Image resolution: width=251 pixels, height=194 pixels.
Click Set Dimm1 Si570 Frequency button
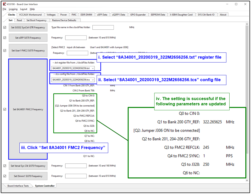pyautogui.click(x=28, y=176)
